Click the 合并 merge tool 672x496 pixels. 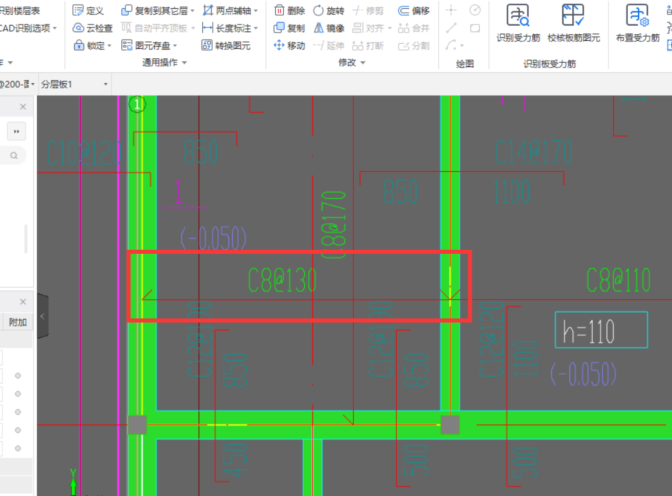coord(414,28)
